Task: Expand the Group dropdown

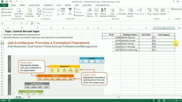Action: tap(149, 16)
